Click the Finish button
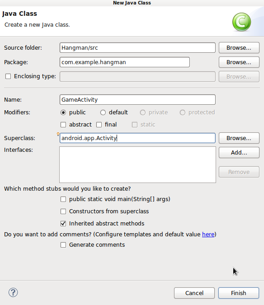This screenshot has height=305, width=264. pos(239,293)
